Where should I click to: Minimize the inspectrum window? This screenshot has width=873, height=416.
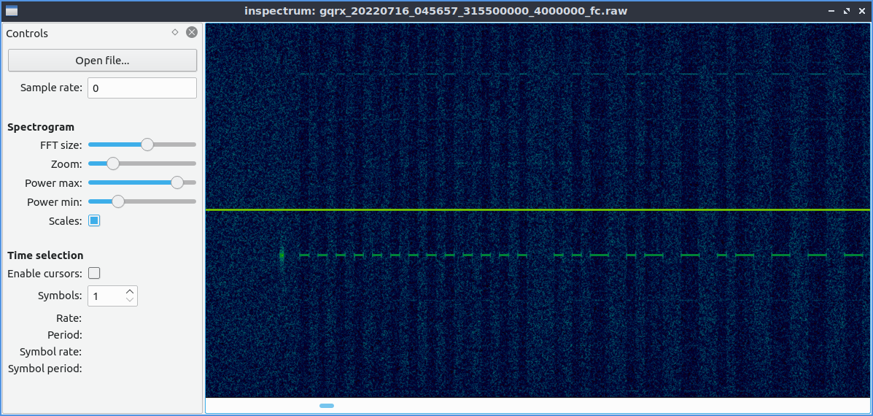click(x=831, y=10)
